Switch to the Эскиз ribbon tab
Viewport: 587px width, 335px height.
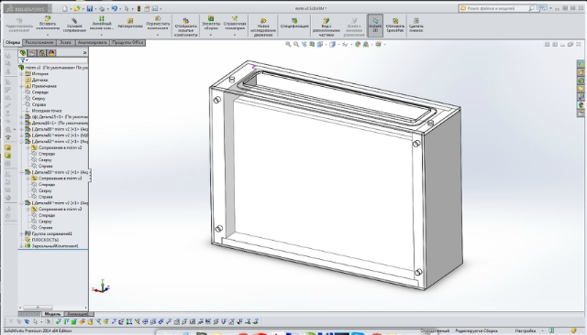click(65, 43)
